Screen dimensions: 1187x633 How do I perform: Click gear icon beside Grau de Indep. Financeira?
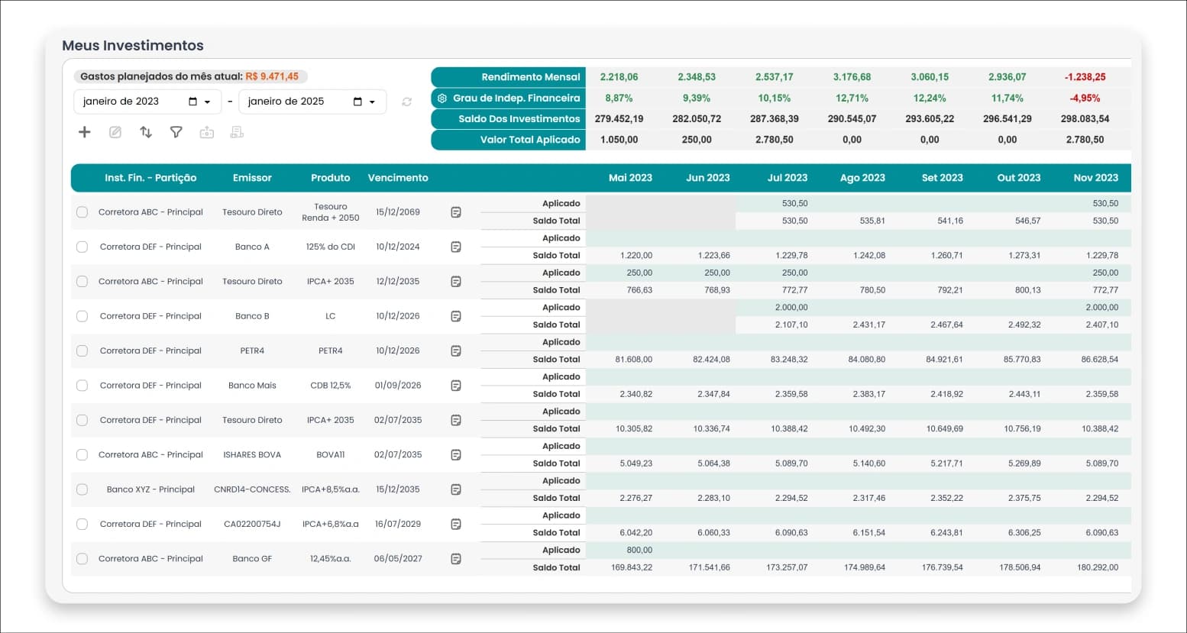coord(442,98)
